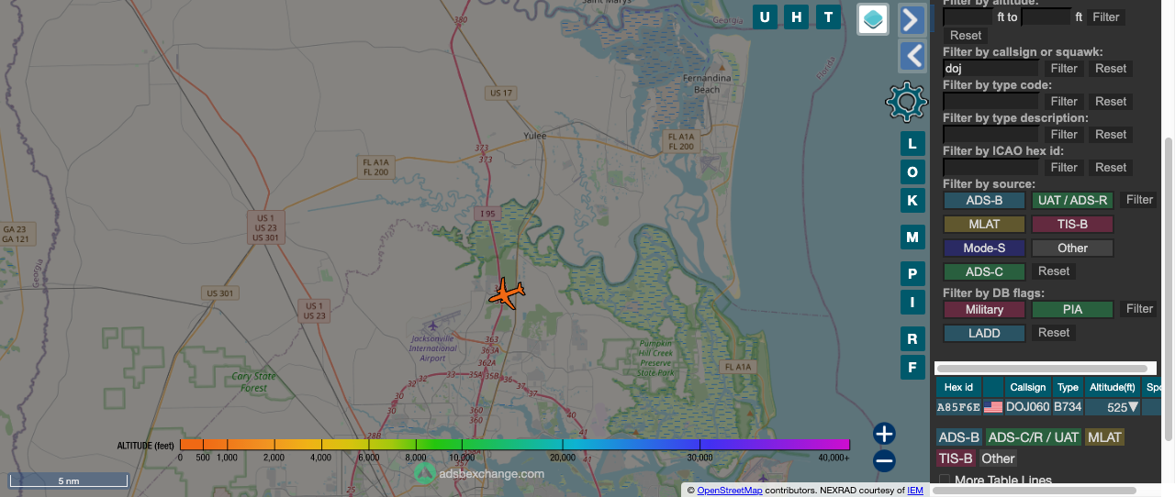Reset the callsign or squawk filter

[1111, 68]
